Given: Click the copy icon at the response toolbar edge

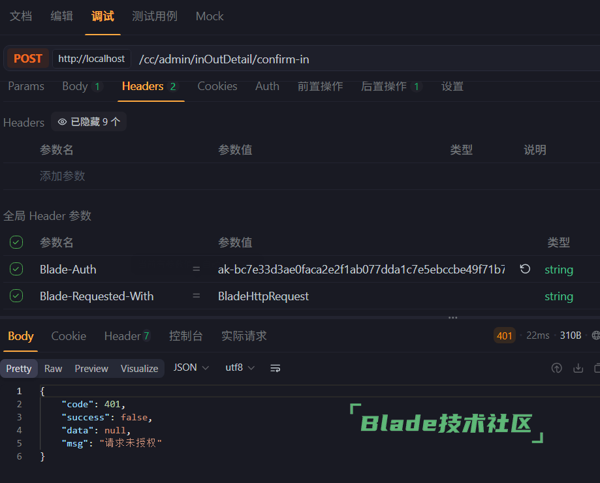Looking at the screenshot, I should (x=597, y=368).
